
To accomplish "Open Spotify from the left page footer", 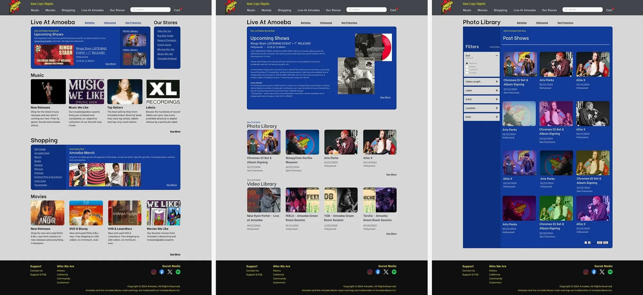I will point(178,272).
